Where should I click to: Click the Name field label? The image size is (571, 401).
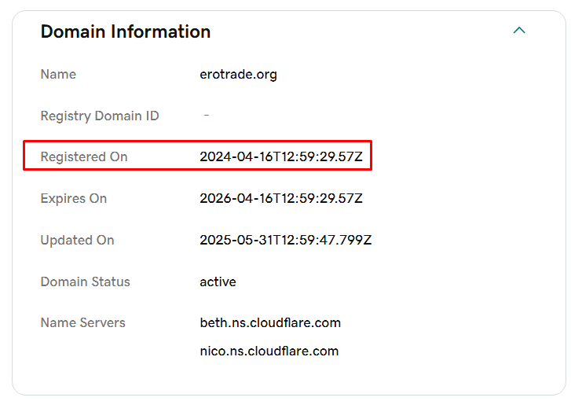pyautogui.click(x=58, y=75)
